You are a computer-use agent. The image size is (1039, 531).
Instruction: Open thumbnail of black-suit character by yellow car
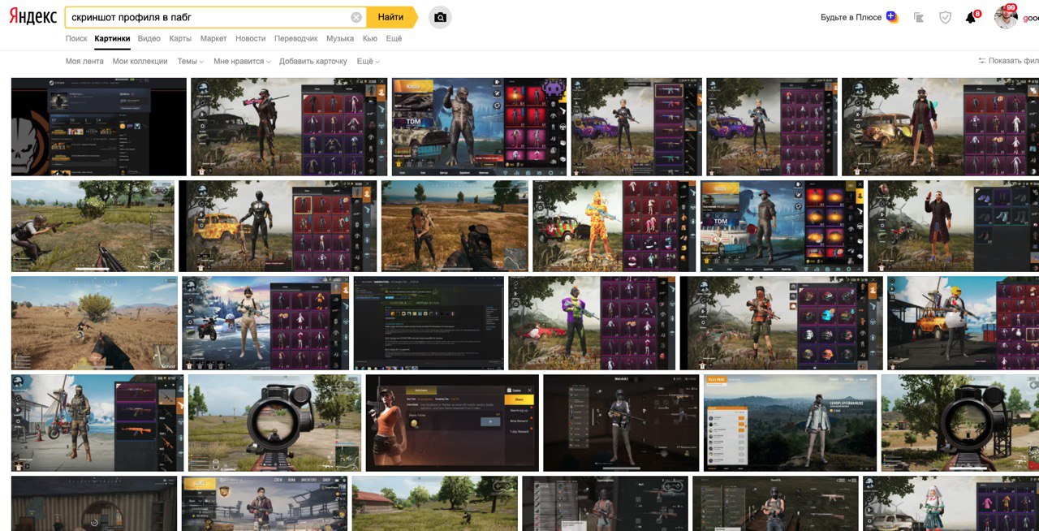278,226
